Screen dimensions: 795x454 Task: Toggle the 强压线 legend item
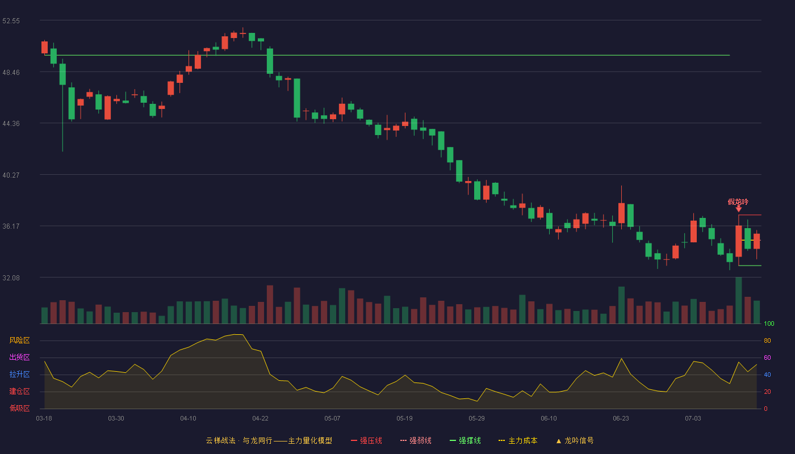click(x=366, y=440)
